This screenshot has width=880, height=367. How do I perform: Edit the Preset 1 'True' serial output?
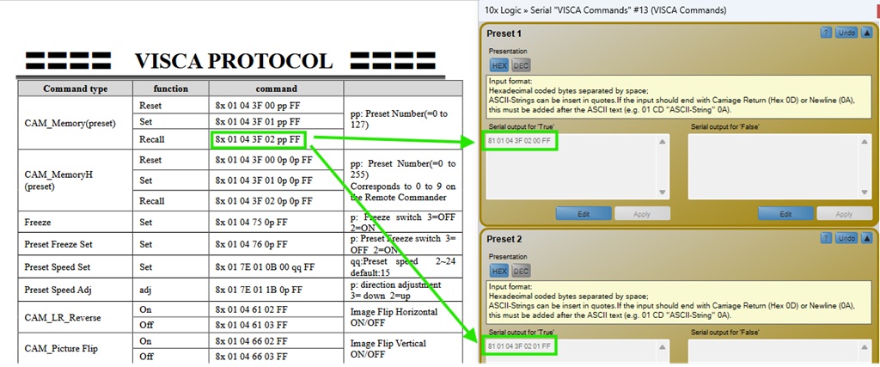tap(584, 214)
